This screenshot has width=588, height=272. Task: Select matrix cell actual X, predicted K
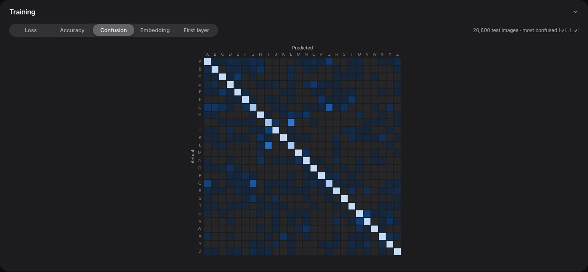point(283,237)
